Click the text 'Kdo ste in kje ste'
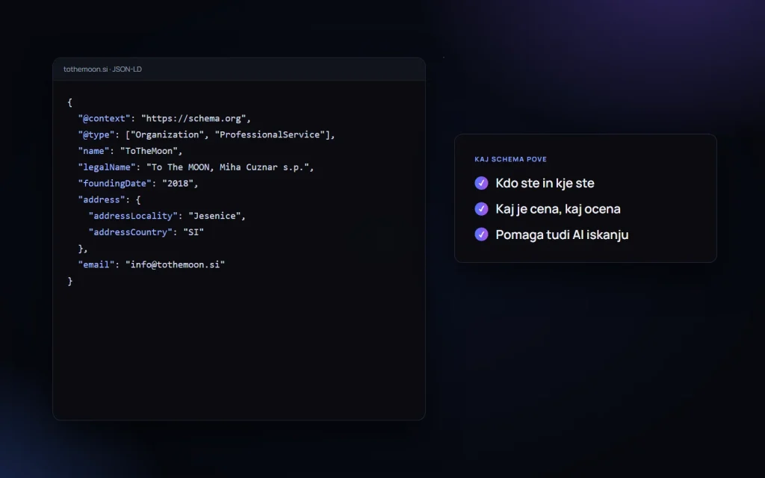 pos(545,183)
